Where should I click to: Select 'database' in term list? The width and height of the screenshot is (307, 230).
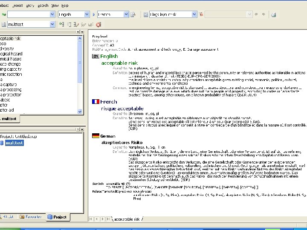(x=5, y=100)
